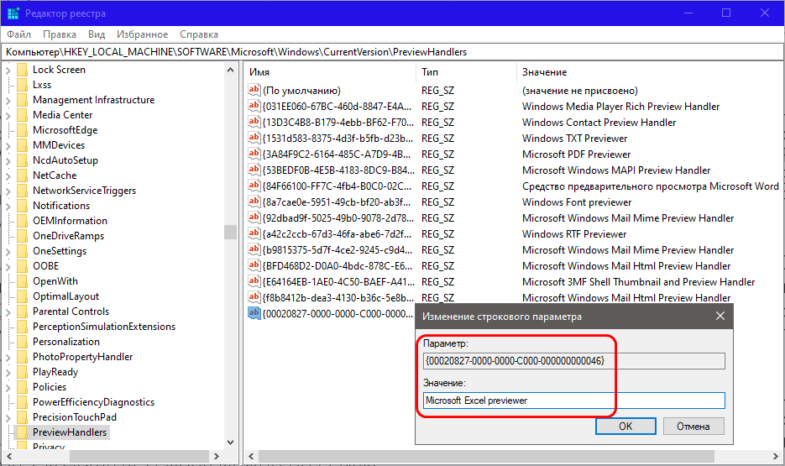Open the Вид menu

pos(97,34)
